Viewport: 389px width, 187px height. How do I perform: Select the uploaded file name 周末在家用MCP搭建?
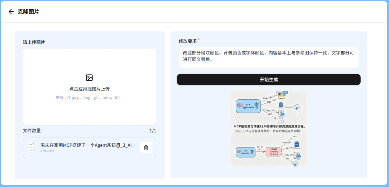(88, 145)
